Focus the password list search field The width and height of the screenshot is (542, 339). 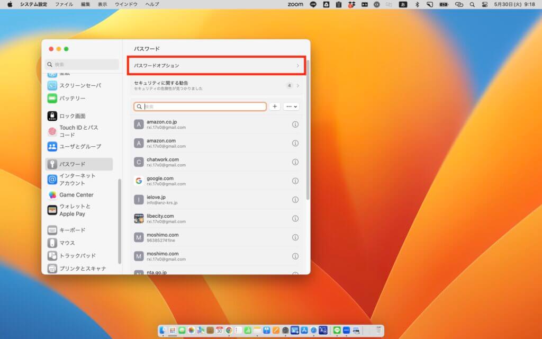click(x=200, y=106)
